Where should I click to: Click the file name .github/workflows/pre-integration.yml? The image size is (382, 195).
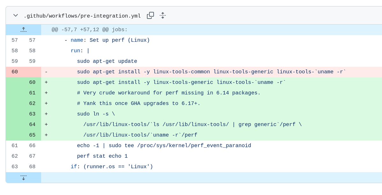82,16
